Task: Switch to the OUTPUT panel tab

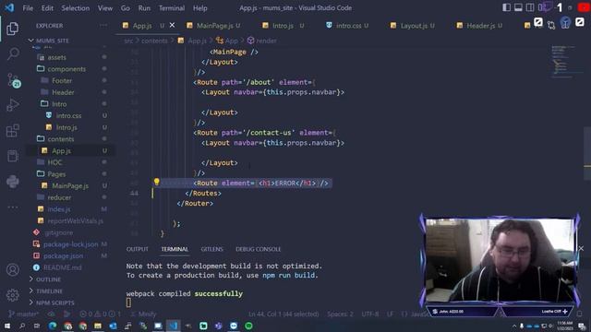Action: pos(138,249)
